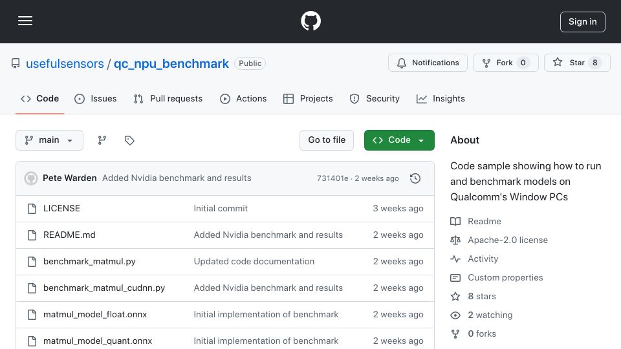
Task: Click the Updated code documentation commit message
Action: tap(254, 262)
